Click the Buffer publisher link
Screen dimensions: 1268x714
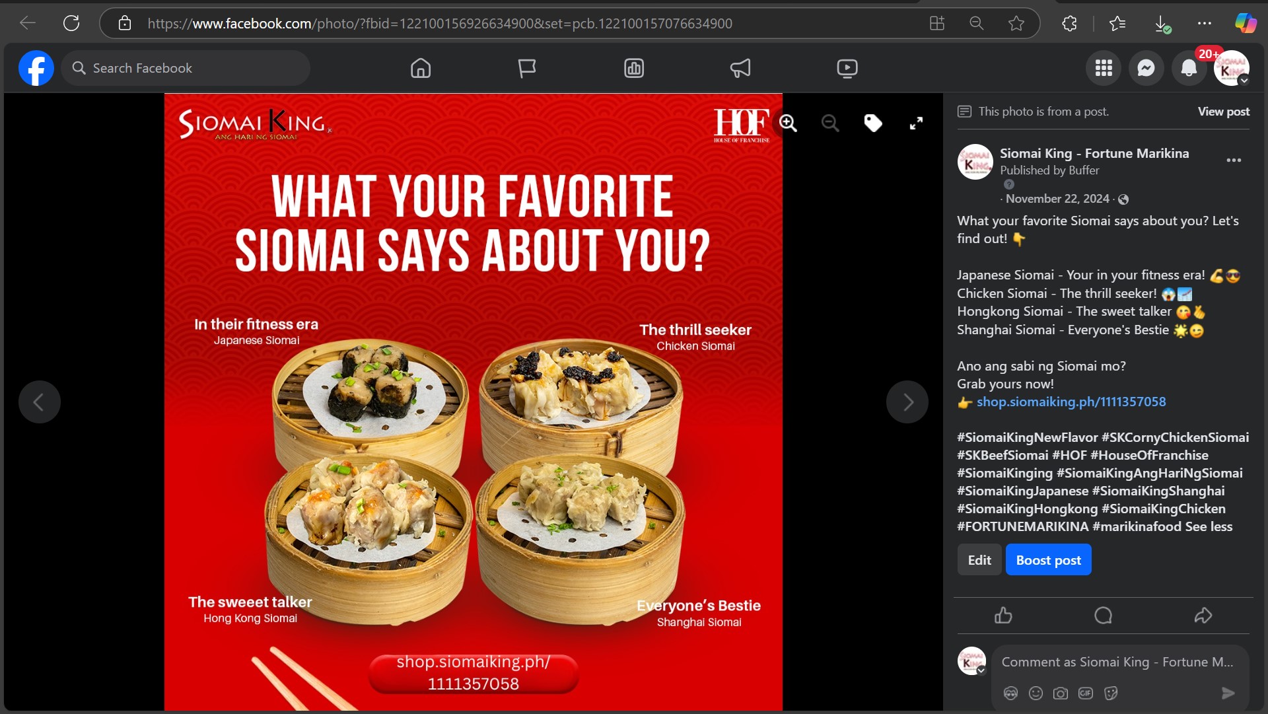coord(1084,170)
